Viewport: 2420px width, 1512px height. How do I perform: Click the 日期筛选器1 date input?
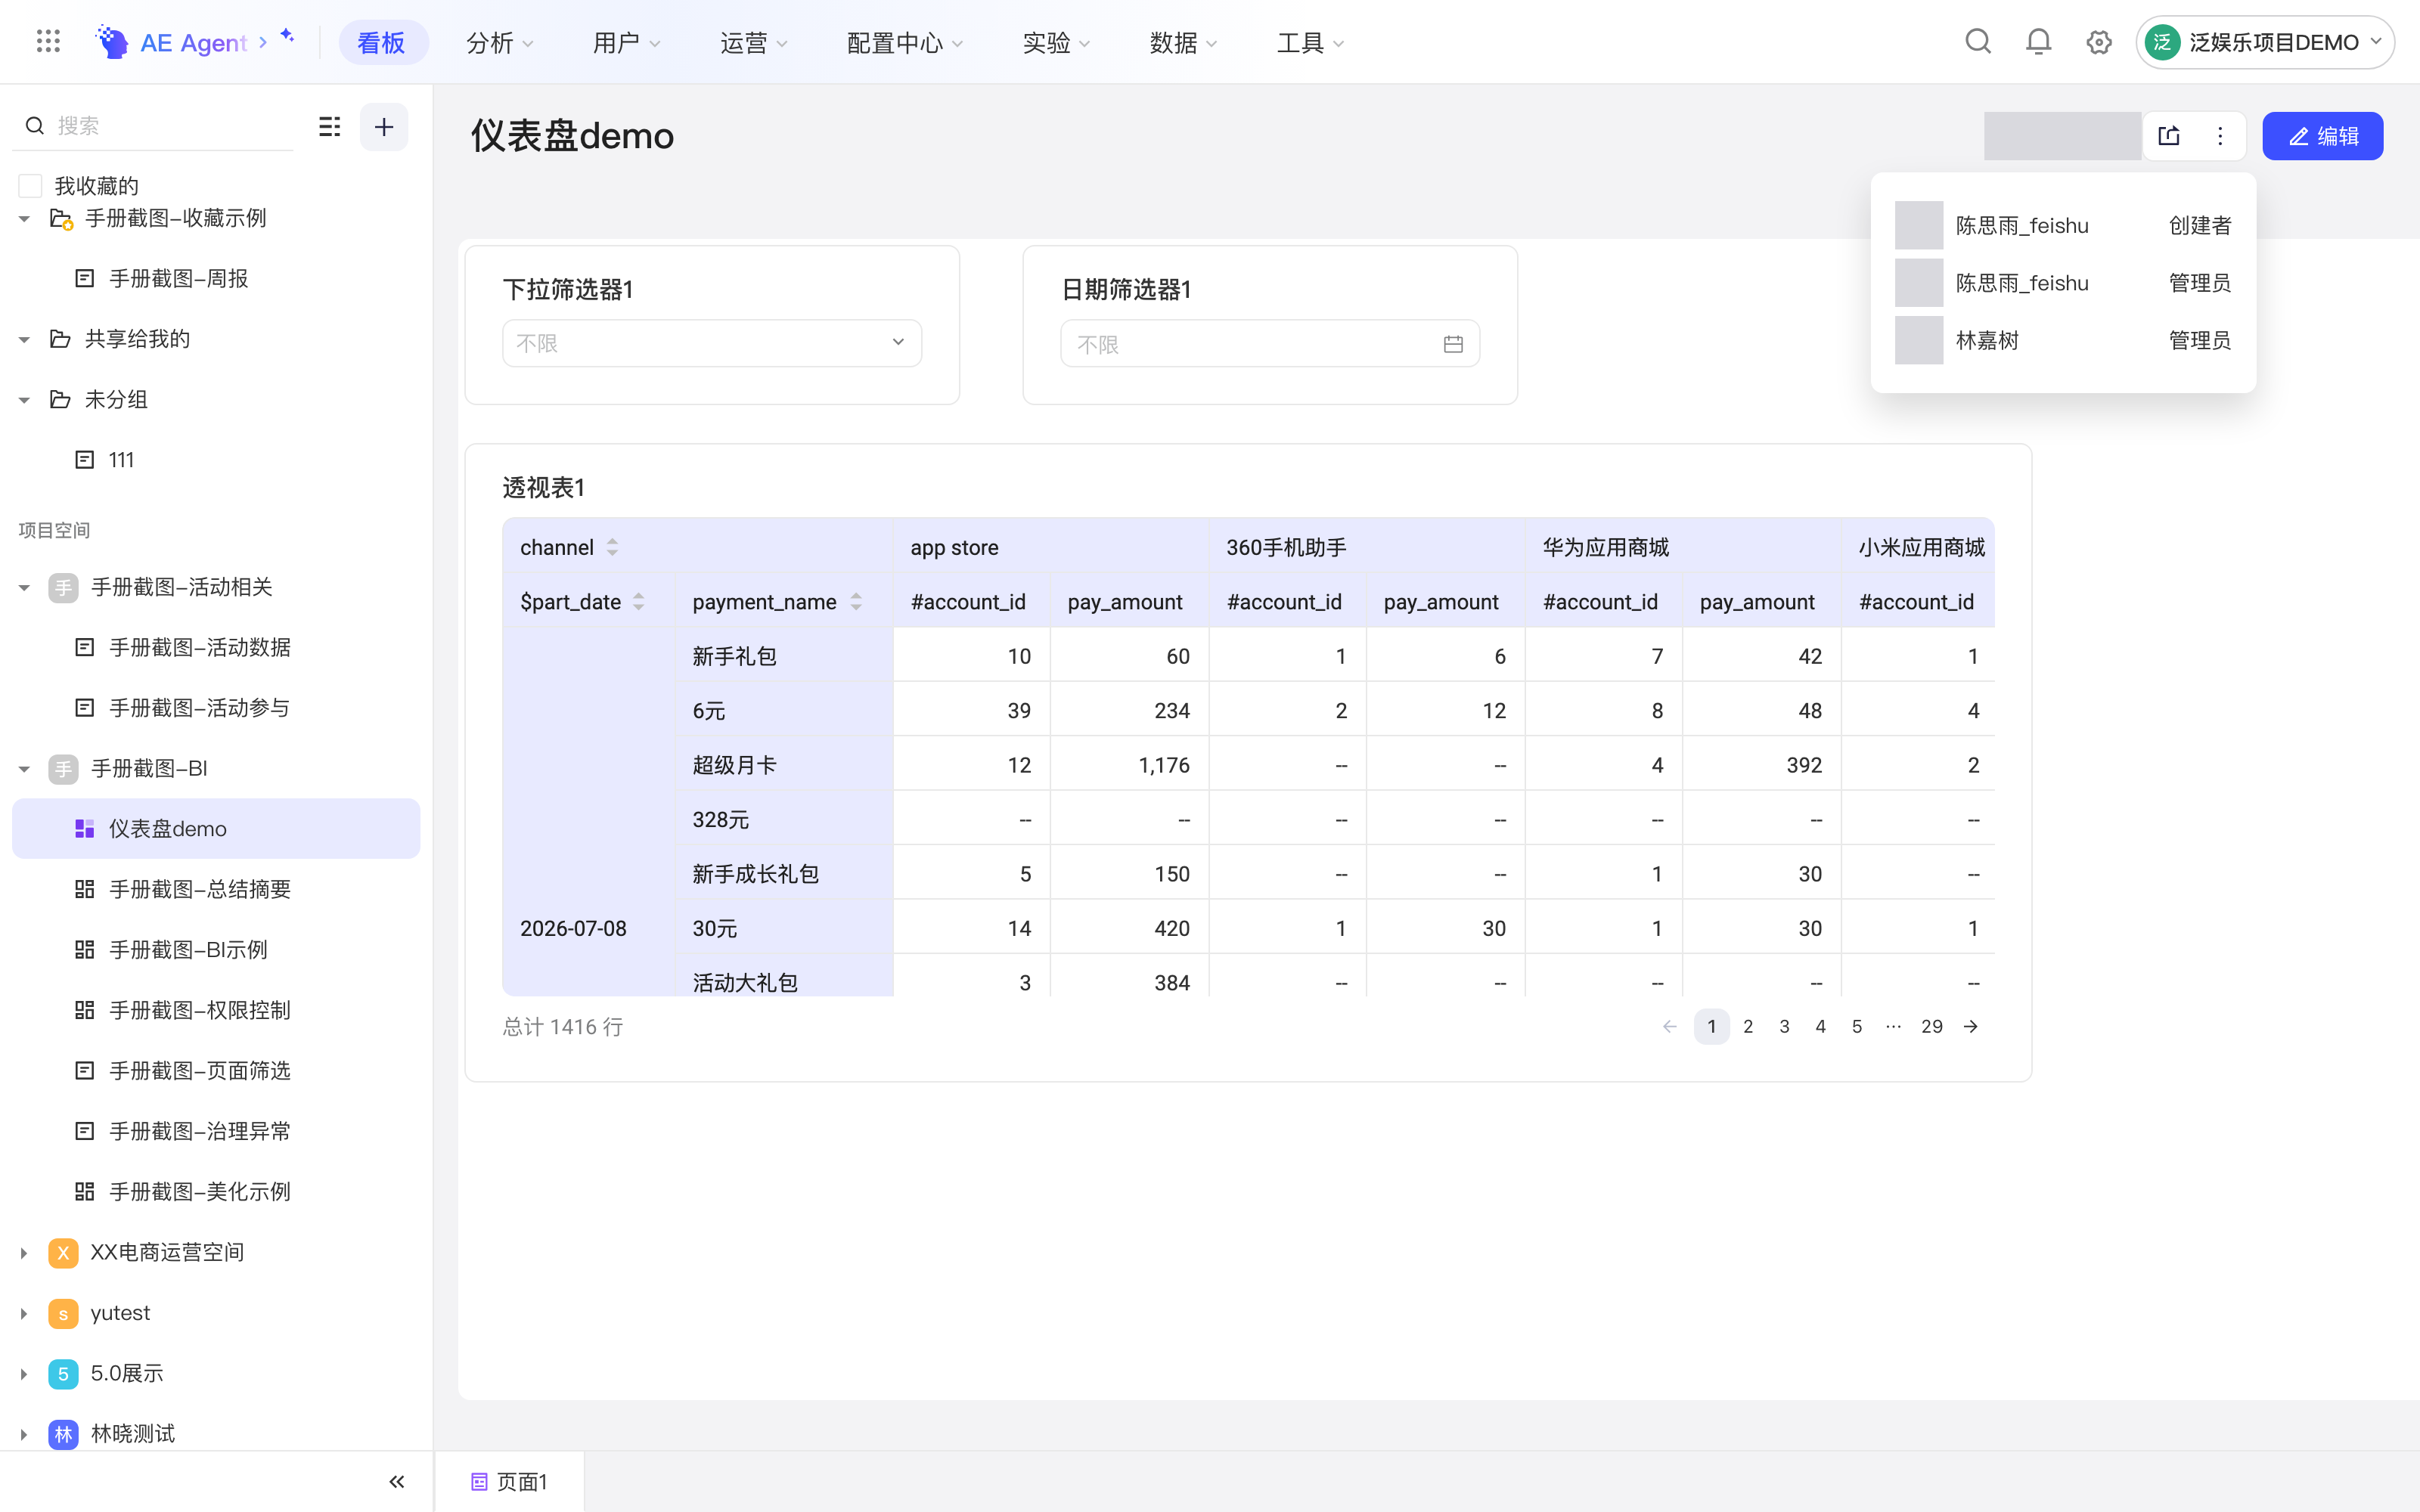click(1270, 344)
